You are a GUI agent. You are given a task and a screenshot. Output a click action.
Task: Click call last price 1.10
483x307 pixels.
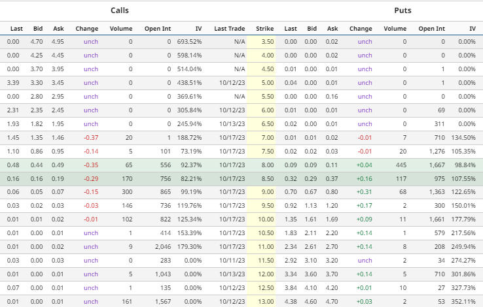click(x=13, y=151)
